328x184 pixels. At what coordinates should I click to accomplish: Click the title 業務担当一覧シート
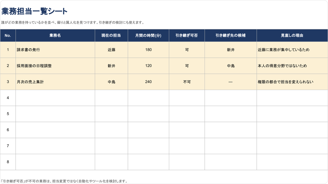[x=34, y=11]
